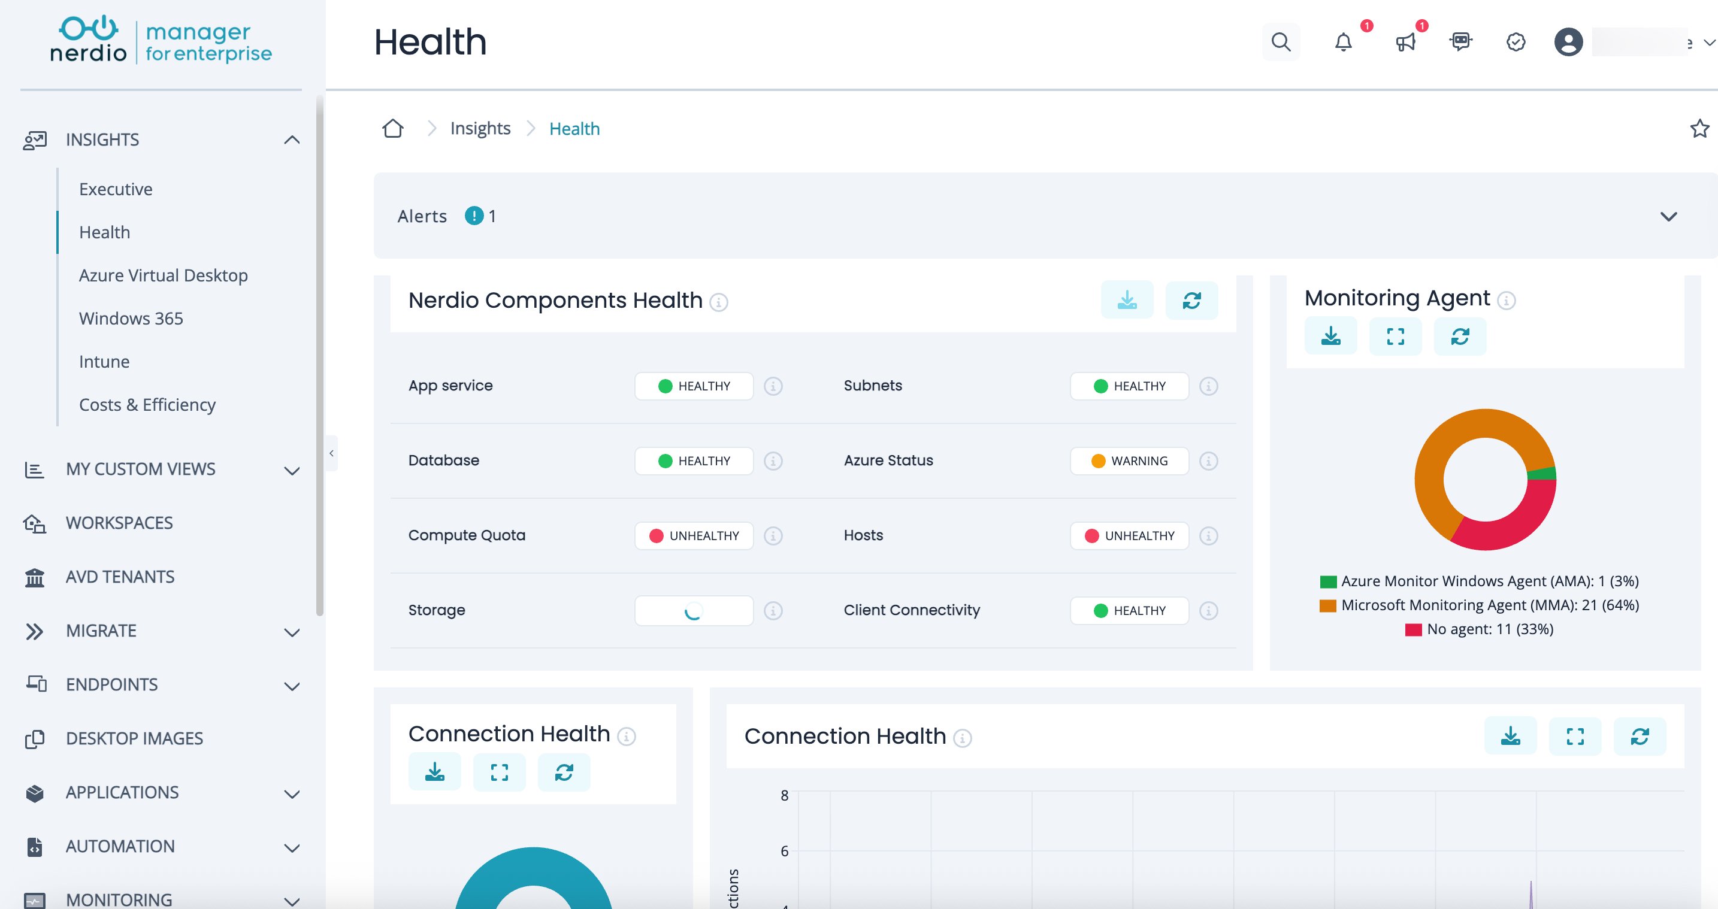
Task: Expand the Monitoring Agent chart to fullscreen
Action: (x=1395, y=336)
